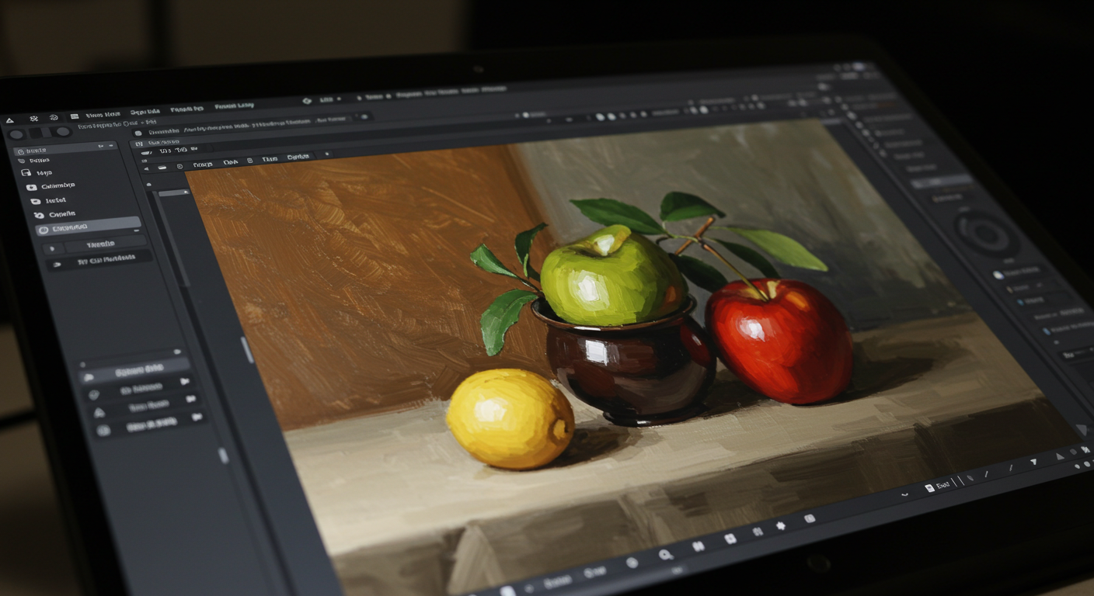Select the filled triangle icon in bottom-right bar
Screen dimensions: 1094x596
[x=1033, y=462]
